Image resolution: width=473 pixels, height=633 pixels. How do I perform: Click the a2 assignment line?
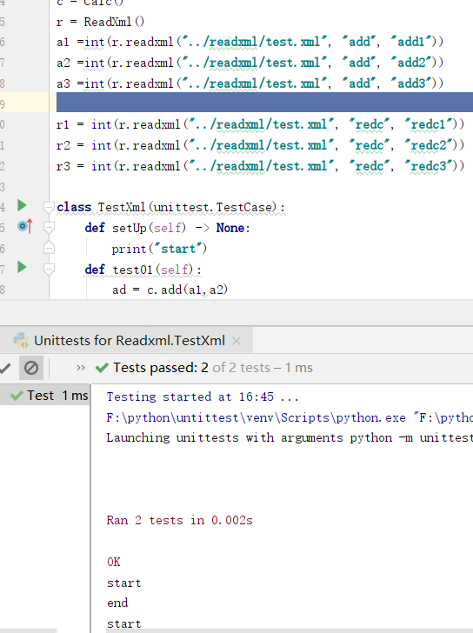pos(250,63)
